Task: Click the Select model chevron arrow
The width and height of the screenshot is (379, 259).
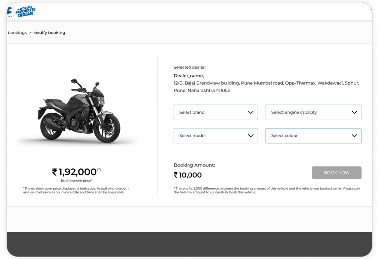Action: coord(251,135)
